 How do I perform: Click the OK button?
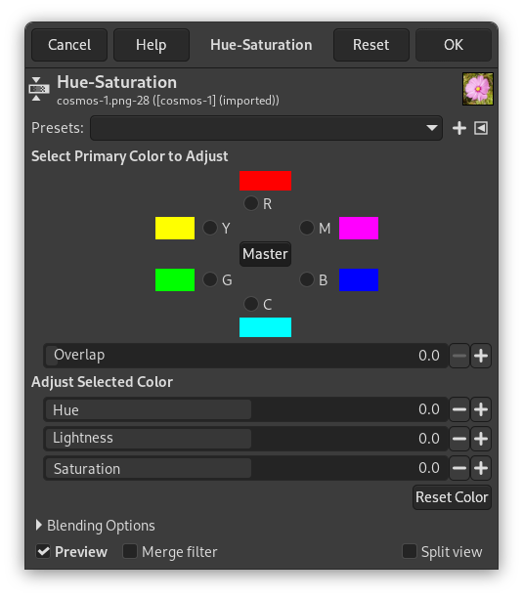pos(454,45)
